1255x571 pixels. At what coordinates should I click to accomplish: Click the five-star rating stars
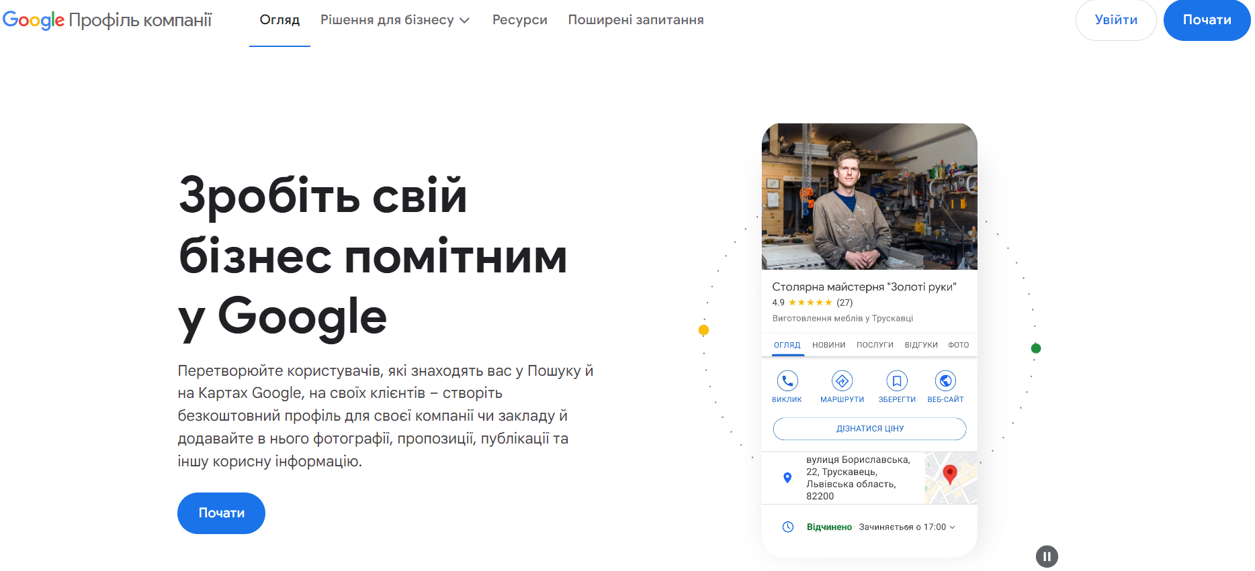point(810,303)
